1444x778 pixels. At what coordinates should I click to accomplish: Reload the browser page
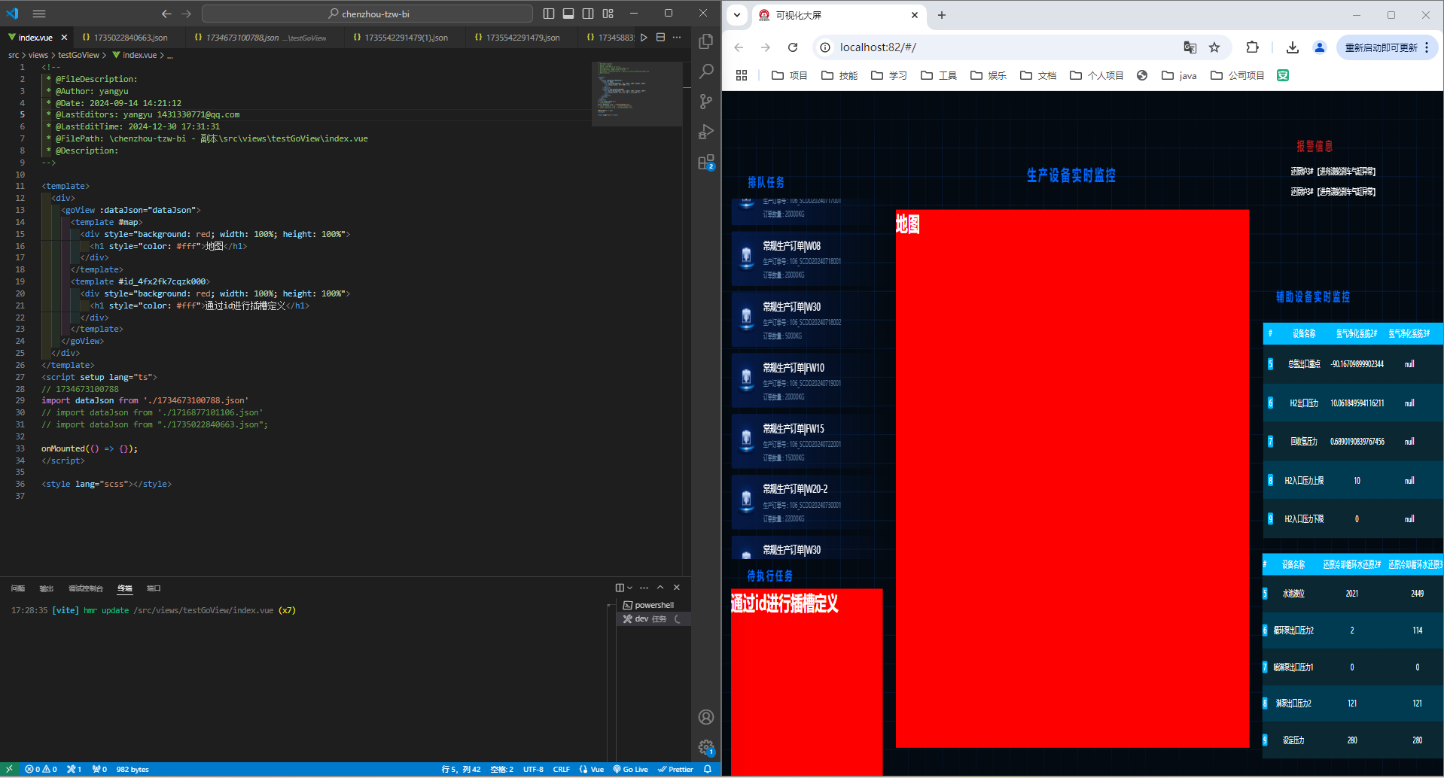click(793, 47)
